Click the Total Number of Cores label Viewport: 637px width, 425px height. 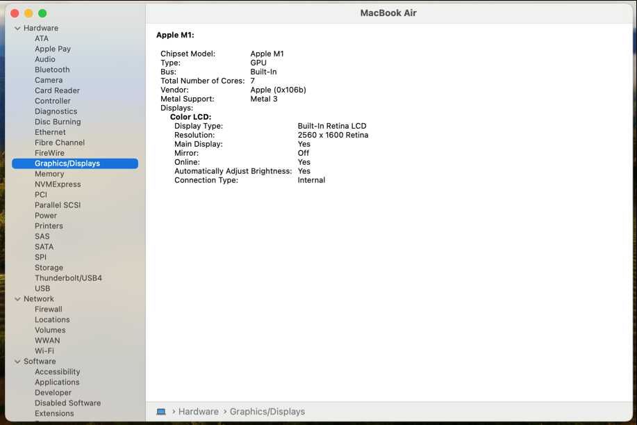pyautogui.click(x=203, y=81)
